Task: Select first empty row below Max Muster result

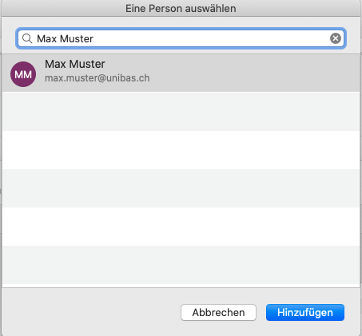Action: point(181,112)
